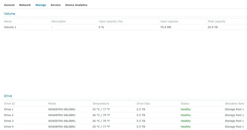Click Drive 3 Storage Pool 1 role
This screenshot has width=247, height=130.
pyautogui.click(x=234, y=121)
